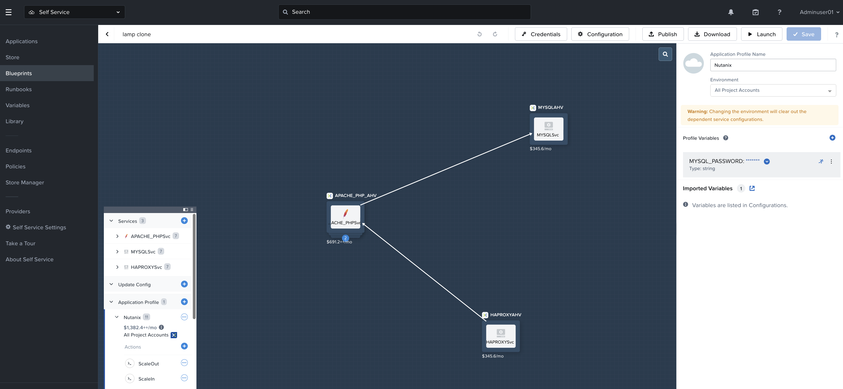Open the Environment dropdown

pyautogui.click(x=773, y=90)
